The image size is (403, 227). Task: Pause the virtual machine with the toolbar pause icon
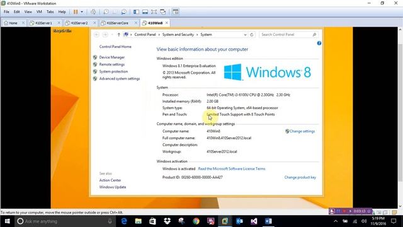pyautogui.click(x=76, y=12)
